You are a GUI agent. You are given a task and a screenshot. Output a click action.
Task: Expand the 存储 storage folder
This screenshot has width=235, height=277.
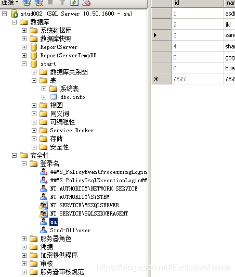(34, 138)
